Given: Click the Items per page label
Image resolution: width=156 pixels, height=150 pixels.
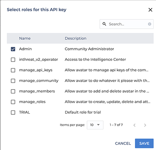Looking at the screenshot, I should pyautogui.click(x=72, y=125).
